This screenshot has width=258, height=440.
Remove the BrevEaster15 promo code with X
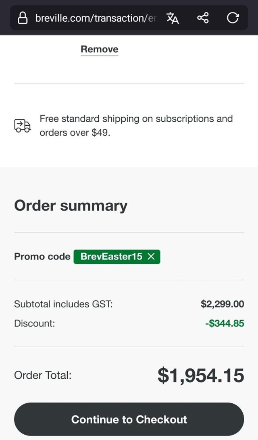point(152,257)
